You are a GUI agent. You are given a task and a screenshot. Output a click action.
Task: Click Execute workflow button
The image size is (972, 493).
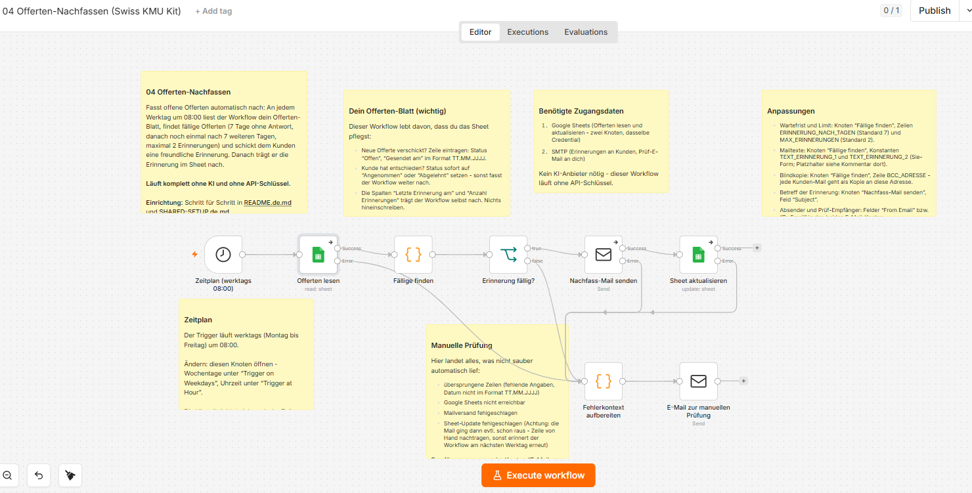pyautogui.click(x=539, y=475)
